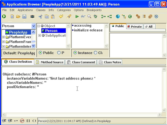Click the orange grid cubes icon
This screenshot has height=125, width=167.
(150, 17)
